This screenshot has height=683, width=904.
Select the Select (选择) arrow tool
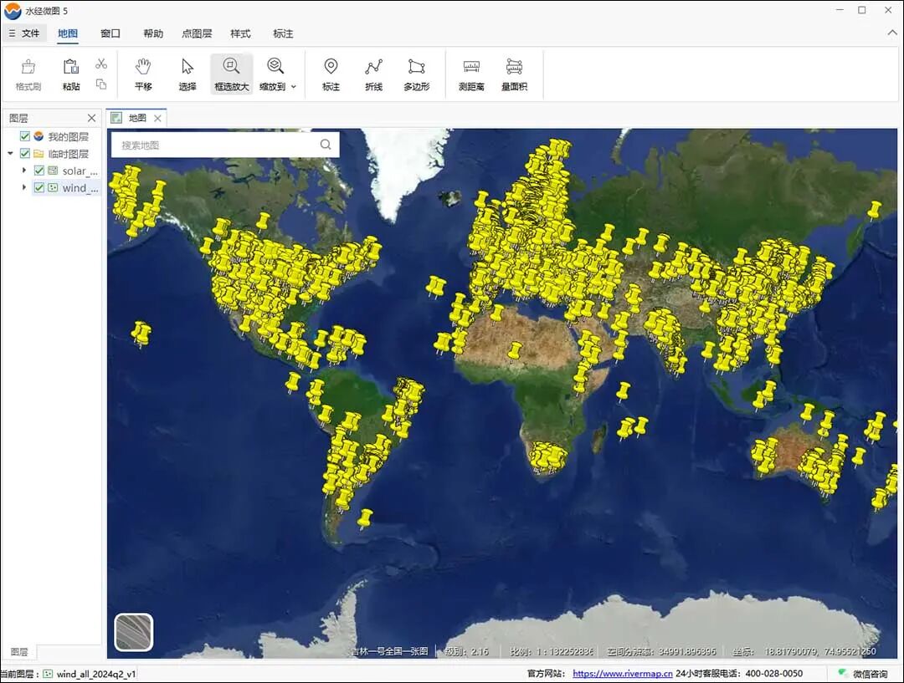click(x=187, y=74)
